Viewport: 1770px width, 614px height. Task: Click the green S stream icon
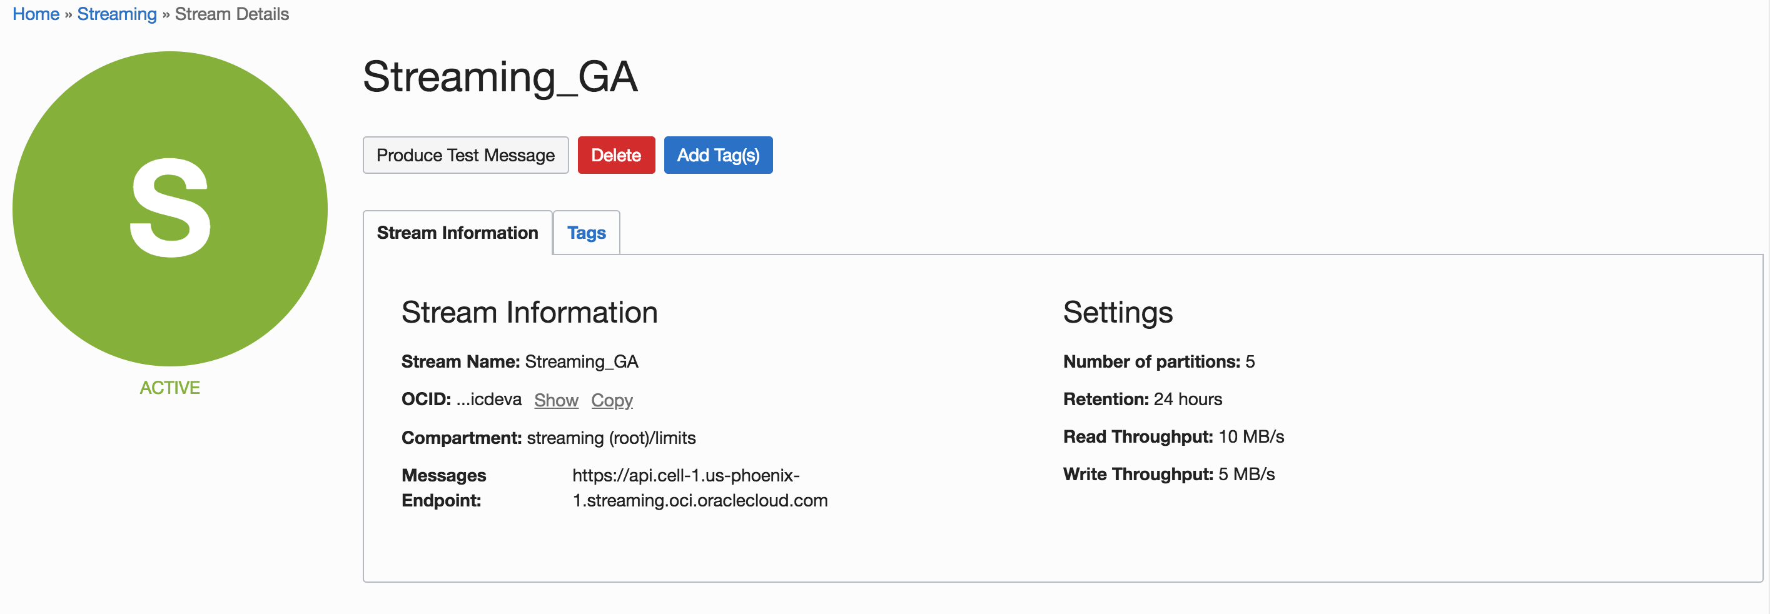point(169,208)
